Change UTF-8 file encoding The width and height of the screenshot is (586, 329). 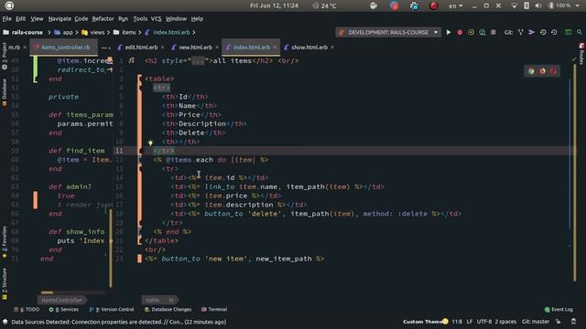pyautogui.click(x=484, y=322)
